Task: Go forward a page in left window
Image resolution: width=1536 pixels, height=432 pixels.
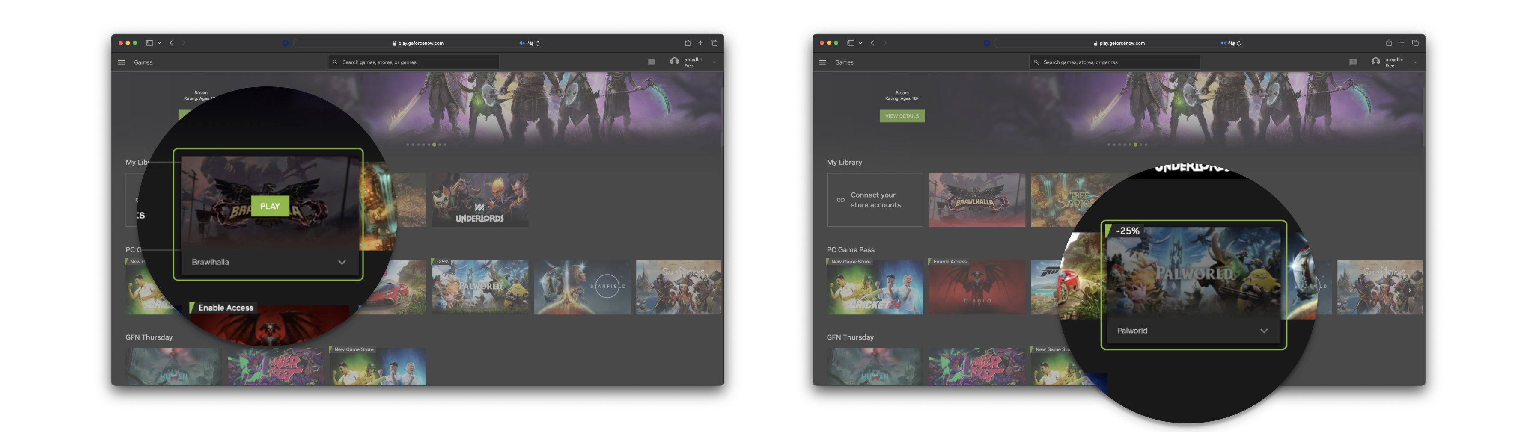Action: (x=184, y=43)
